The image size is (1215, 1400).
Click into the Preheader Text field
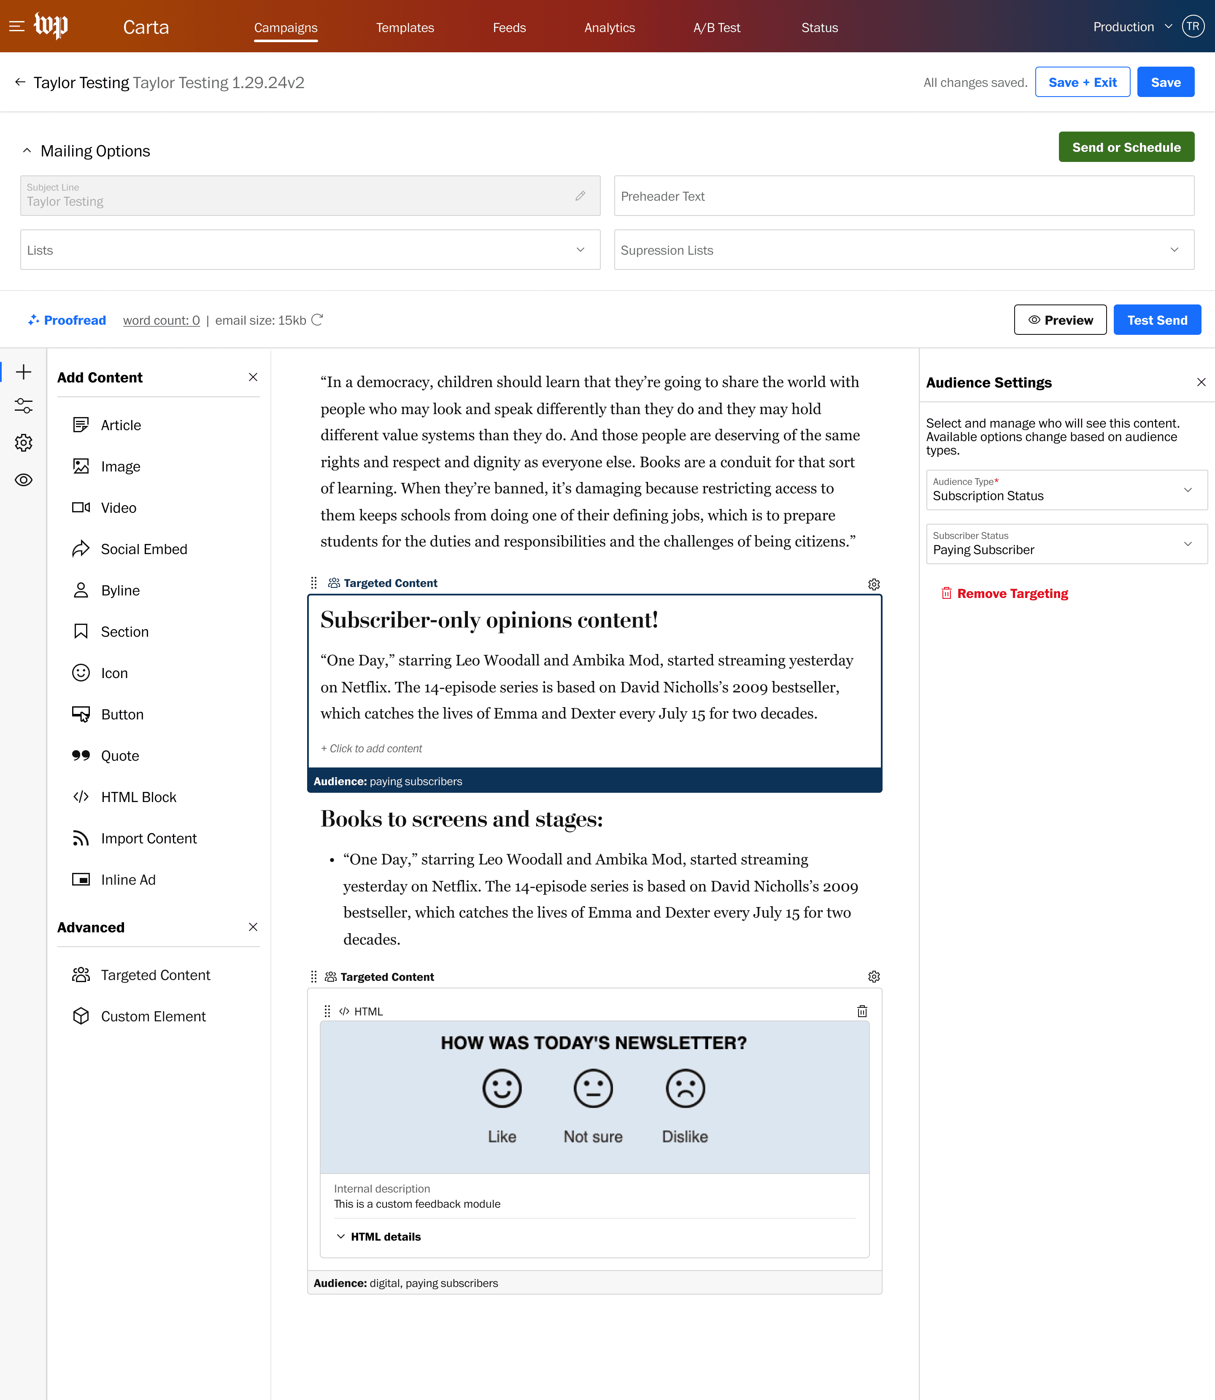pyautogui.click(x=904, y=196)
